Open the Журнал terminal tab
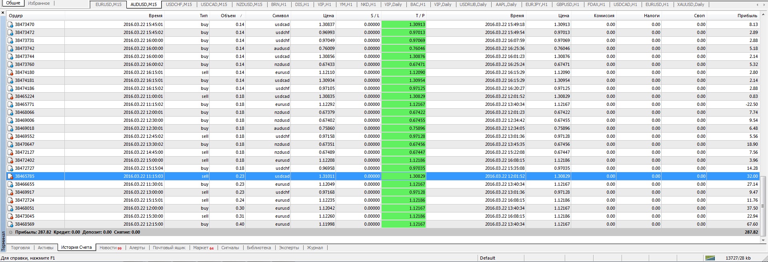Image resolution: width=768 pixels, height=262 pixels. coord(315,248)
